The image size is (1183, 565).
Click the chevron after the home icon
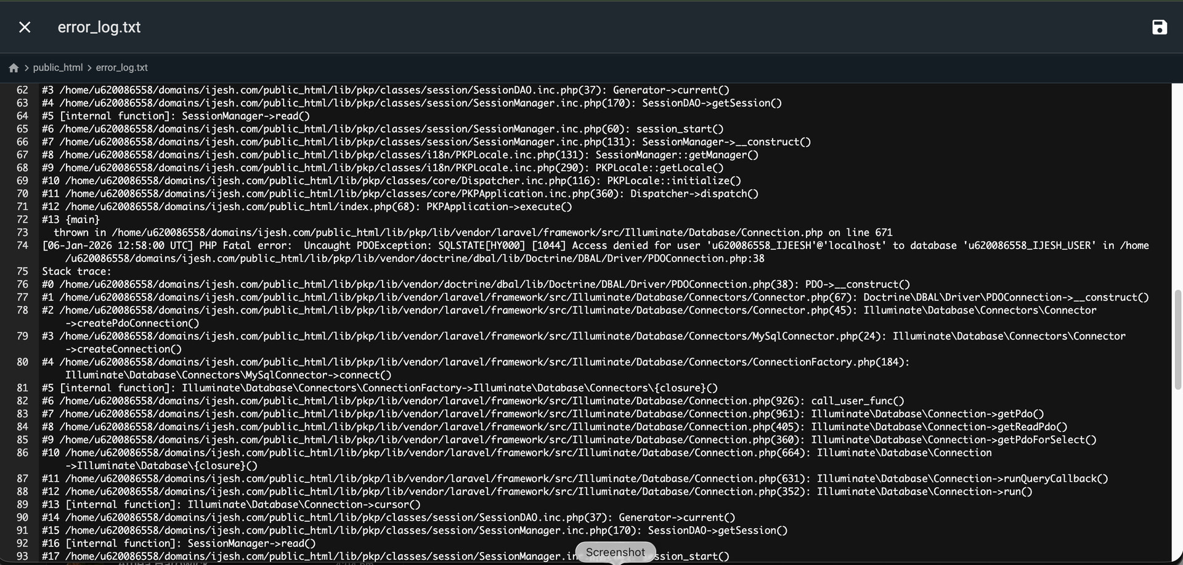click(x=26, y=67)
